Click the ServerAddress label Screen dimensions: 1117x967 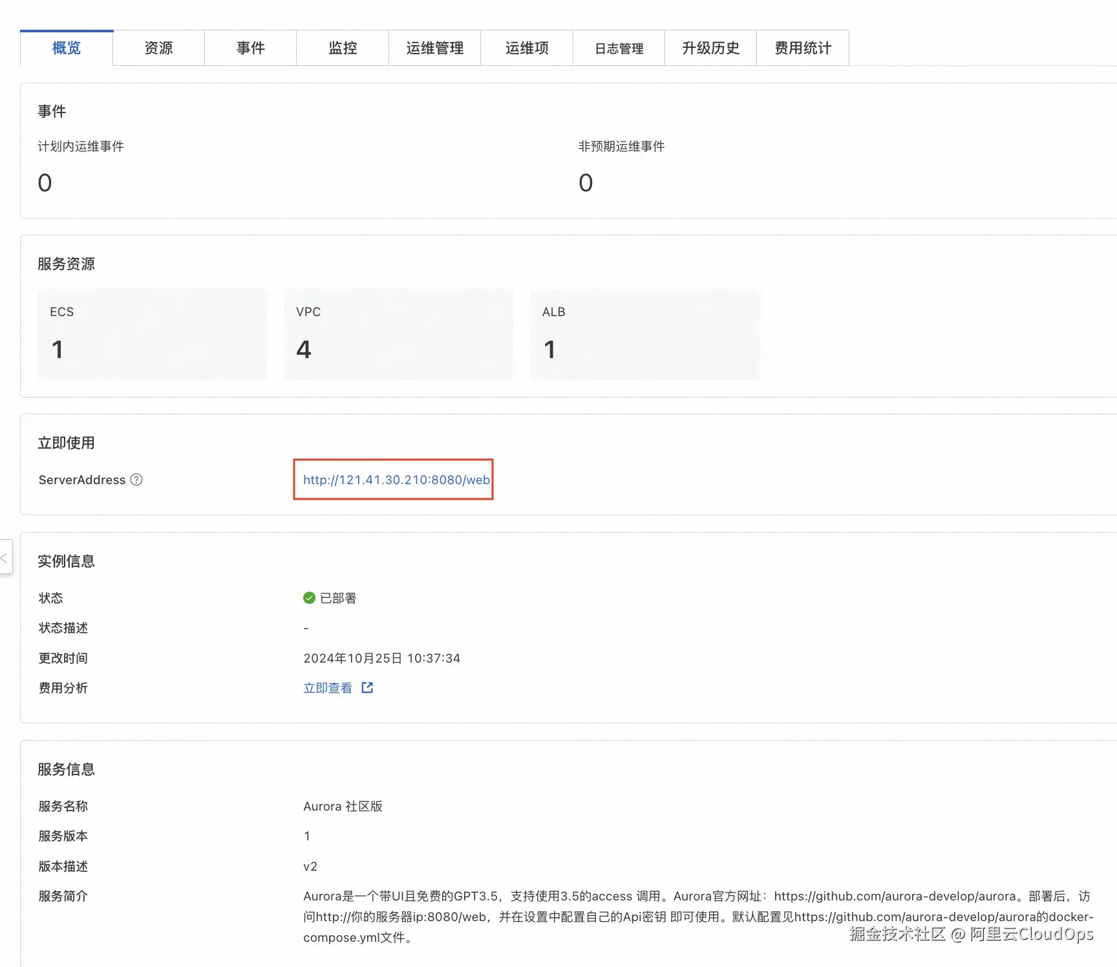coord(82,480)
